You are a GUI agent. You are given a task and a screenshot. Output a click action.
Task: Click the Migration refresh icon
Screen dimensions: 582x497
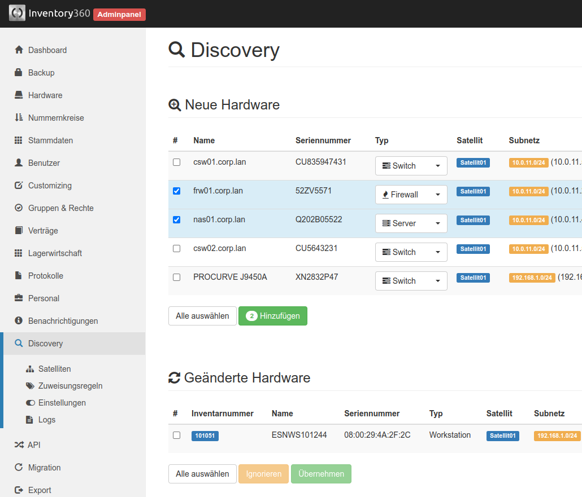click(19, 467)
